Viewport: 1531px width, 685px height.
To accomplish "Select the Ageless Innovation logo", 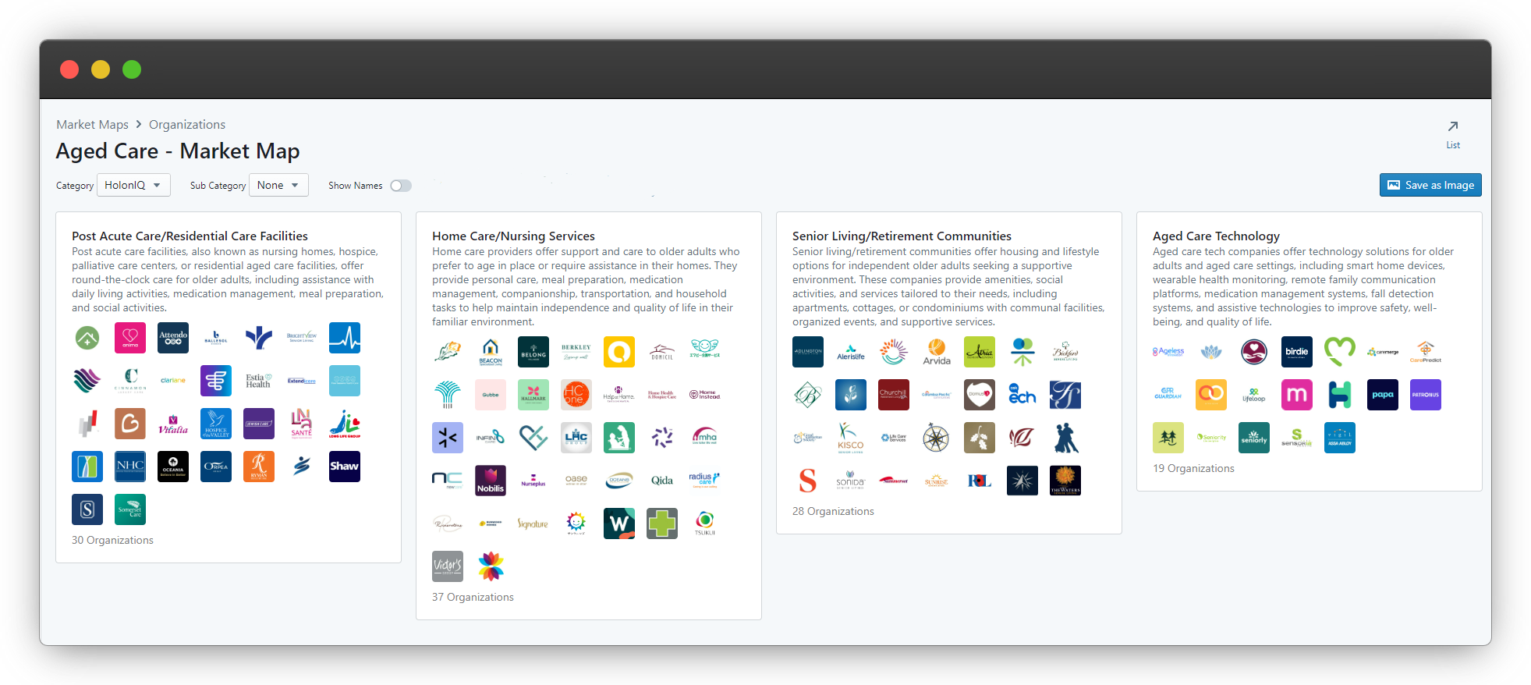I will (x=1168, y=352).
